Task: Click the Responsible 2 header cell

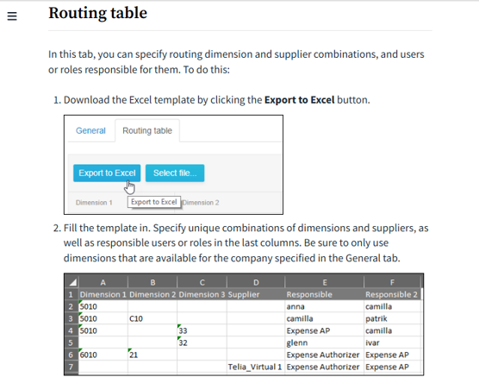Action: pos(392,294)
